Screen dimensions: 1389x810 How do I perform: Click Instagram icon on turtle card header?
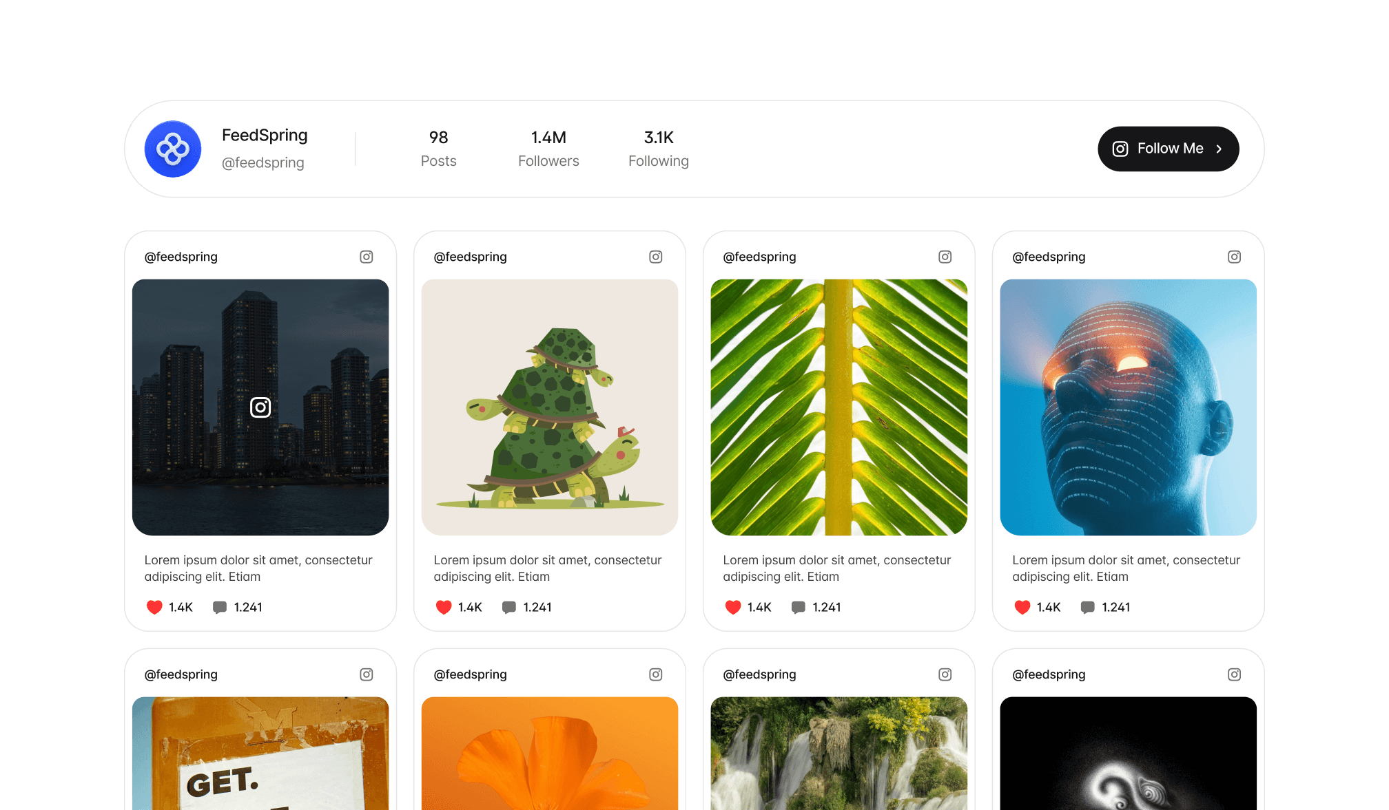(x=656, y=257)
